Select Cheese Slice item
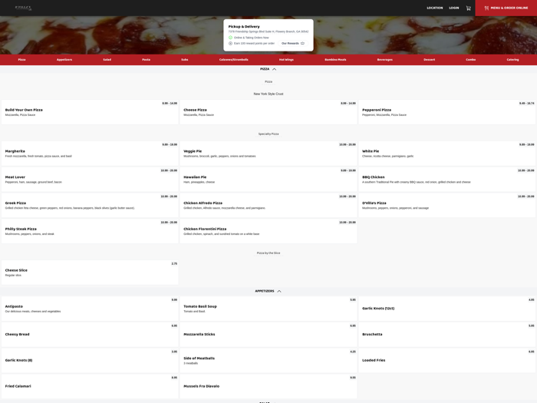Image resolution: width=537 pixels, height=403 pixels. [x=90, y=273]
